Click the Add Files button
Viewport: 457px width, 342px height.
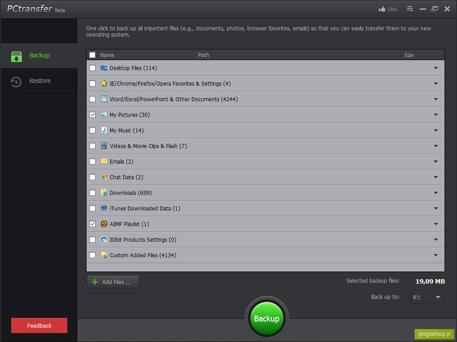click(x=113, y=282)
